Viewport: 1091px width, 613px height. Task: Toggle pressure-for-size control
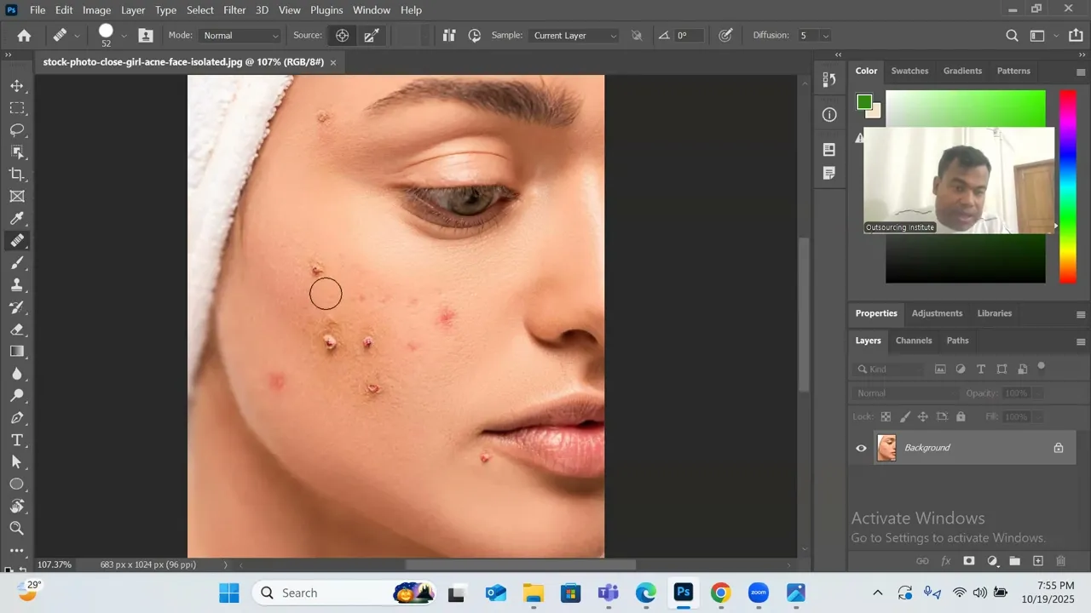coord(725,36)
